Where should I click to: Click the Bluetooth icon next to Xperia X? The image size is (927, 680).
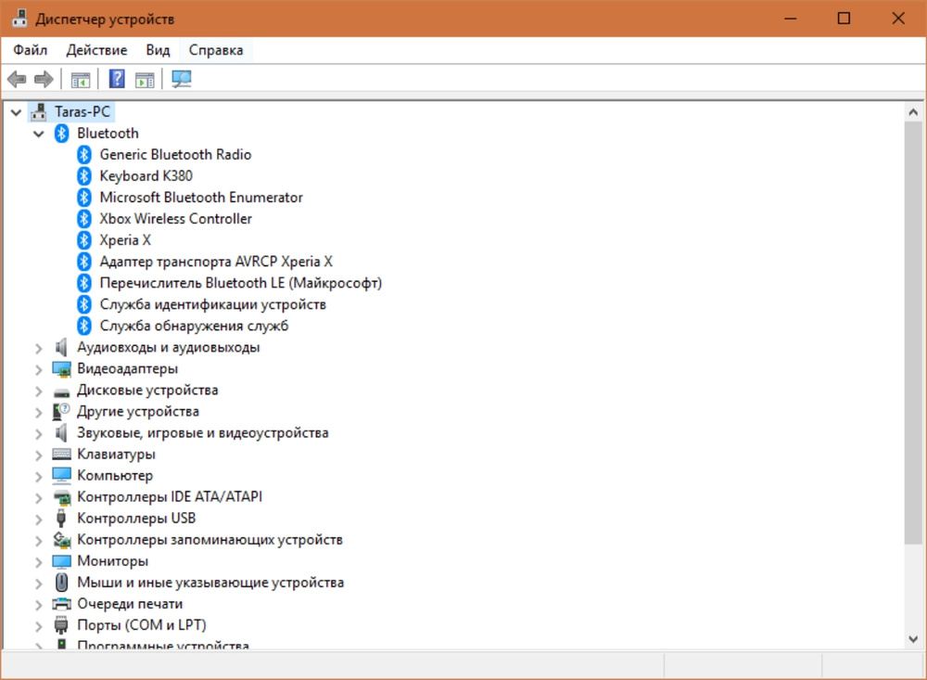pyautogui.click(x=84, y=240)
